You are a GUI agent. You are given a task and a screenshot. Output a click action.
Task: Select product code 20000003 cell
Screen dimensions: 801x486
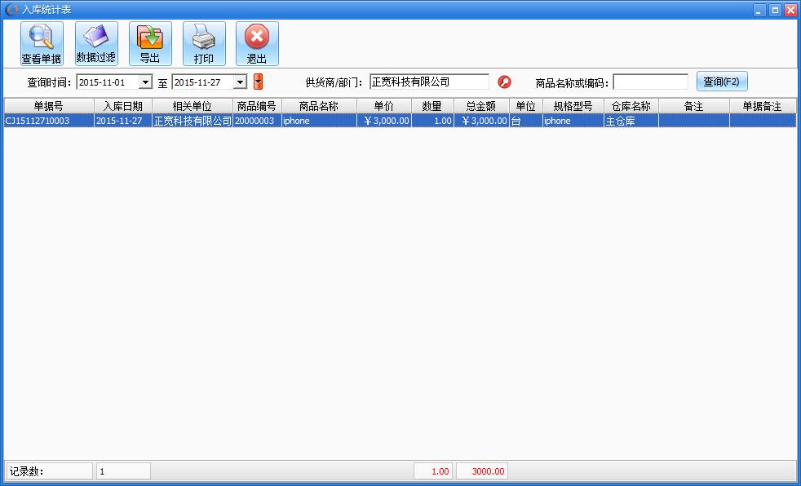click(x=257, y=121)
